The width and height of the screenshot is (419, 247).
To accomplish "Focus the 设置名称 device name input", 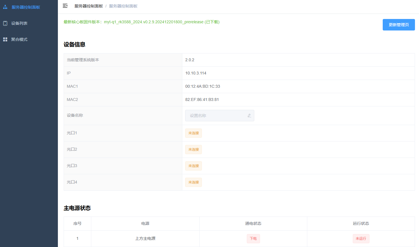I will coord(216,116).
